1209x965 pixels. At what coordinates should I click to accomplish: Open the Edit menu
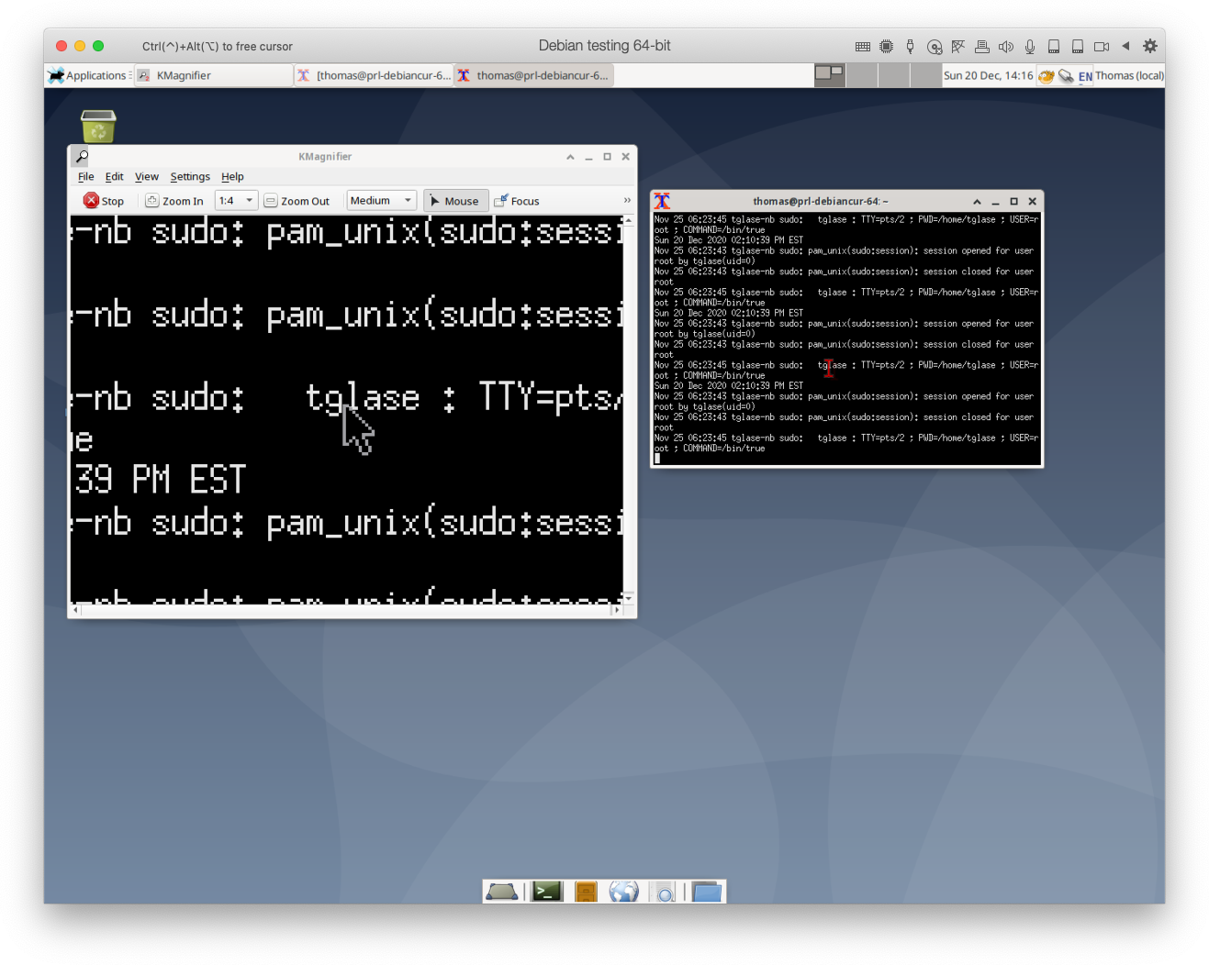coord(114,176)
